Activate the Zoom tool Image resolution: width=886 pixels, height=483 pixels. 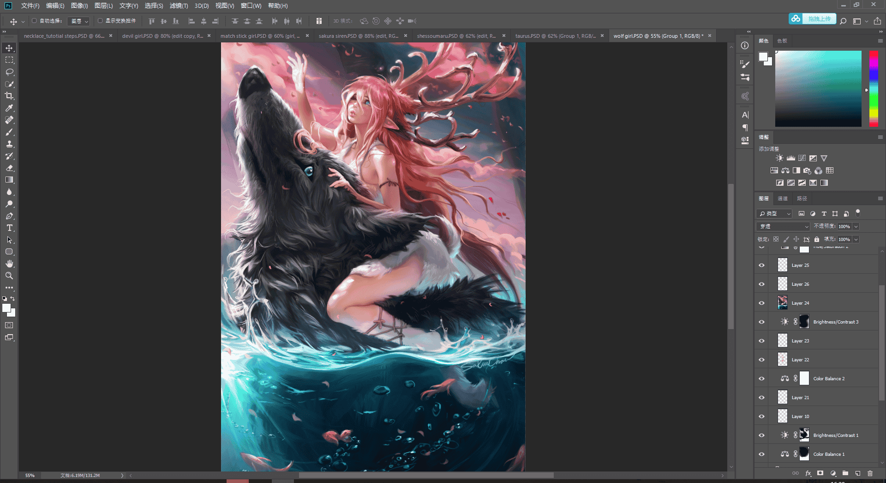pos(9,276)
